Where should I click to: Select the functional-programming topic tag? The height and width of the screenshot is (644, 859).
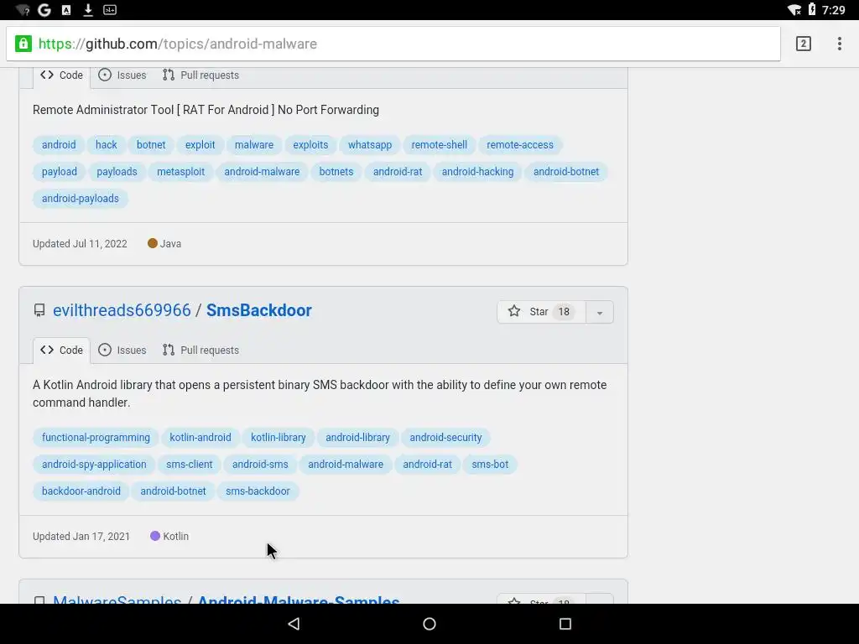pyautogui.click(x=96, y=438)
